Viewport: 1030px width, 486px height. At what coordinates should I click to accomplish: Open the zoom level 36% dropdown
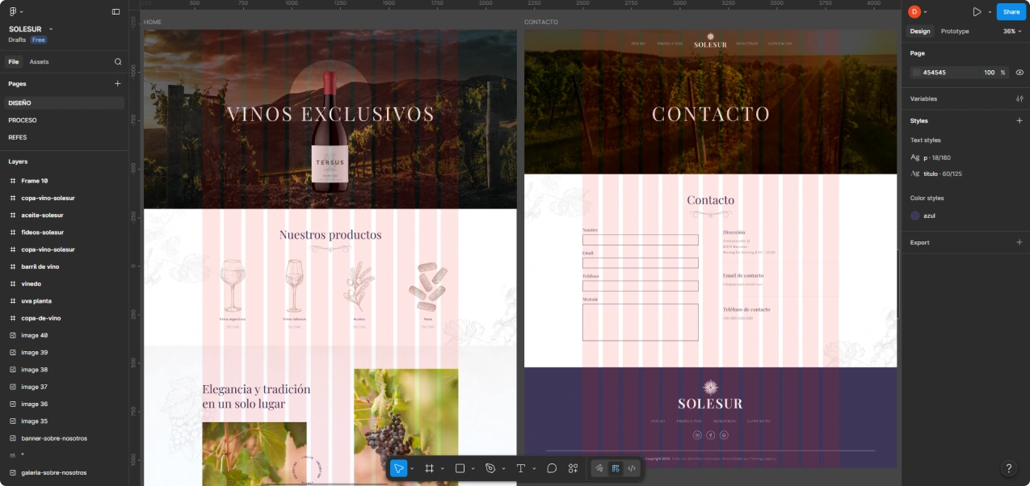click(x=1012, y=31)
